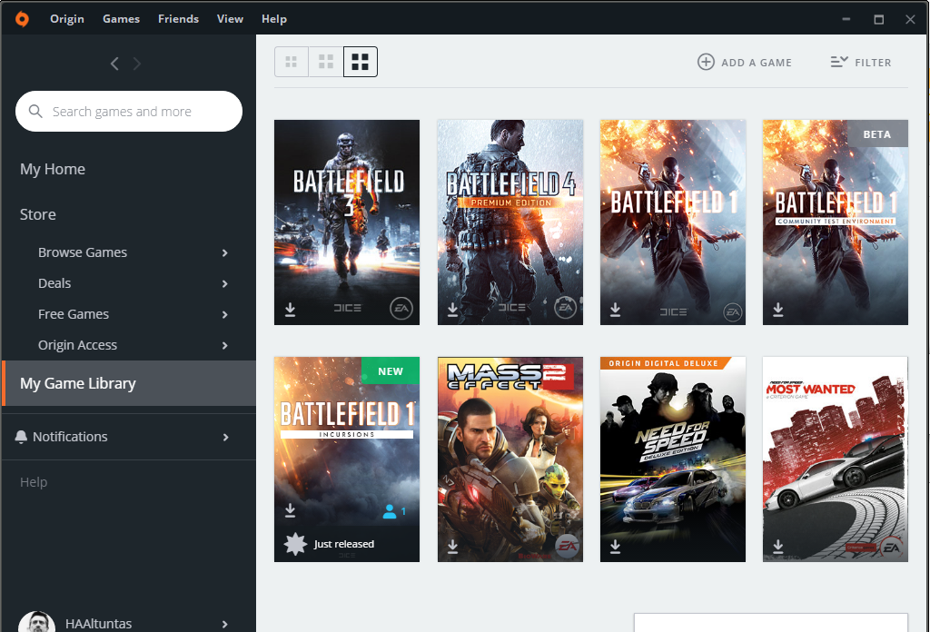Open the View menu
The height and width of the screenshot is (632, 930).
click(230, 19)
